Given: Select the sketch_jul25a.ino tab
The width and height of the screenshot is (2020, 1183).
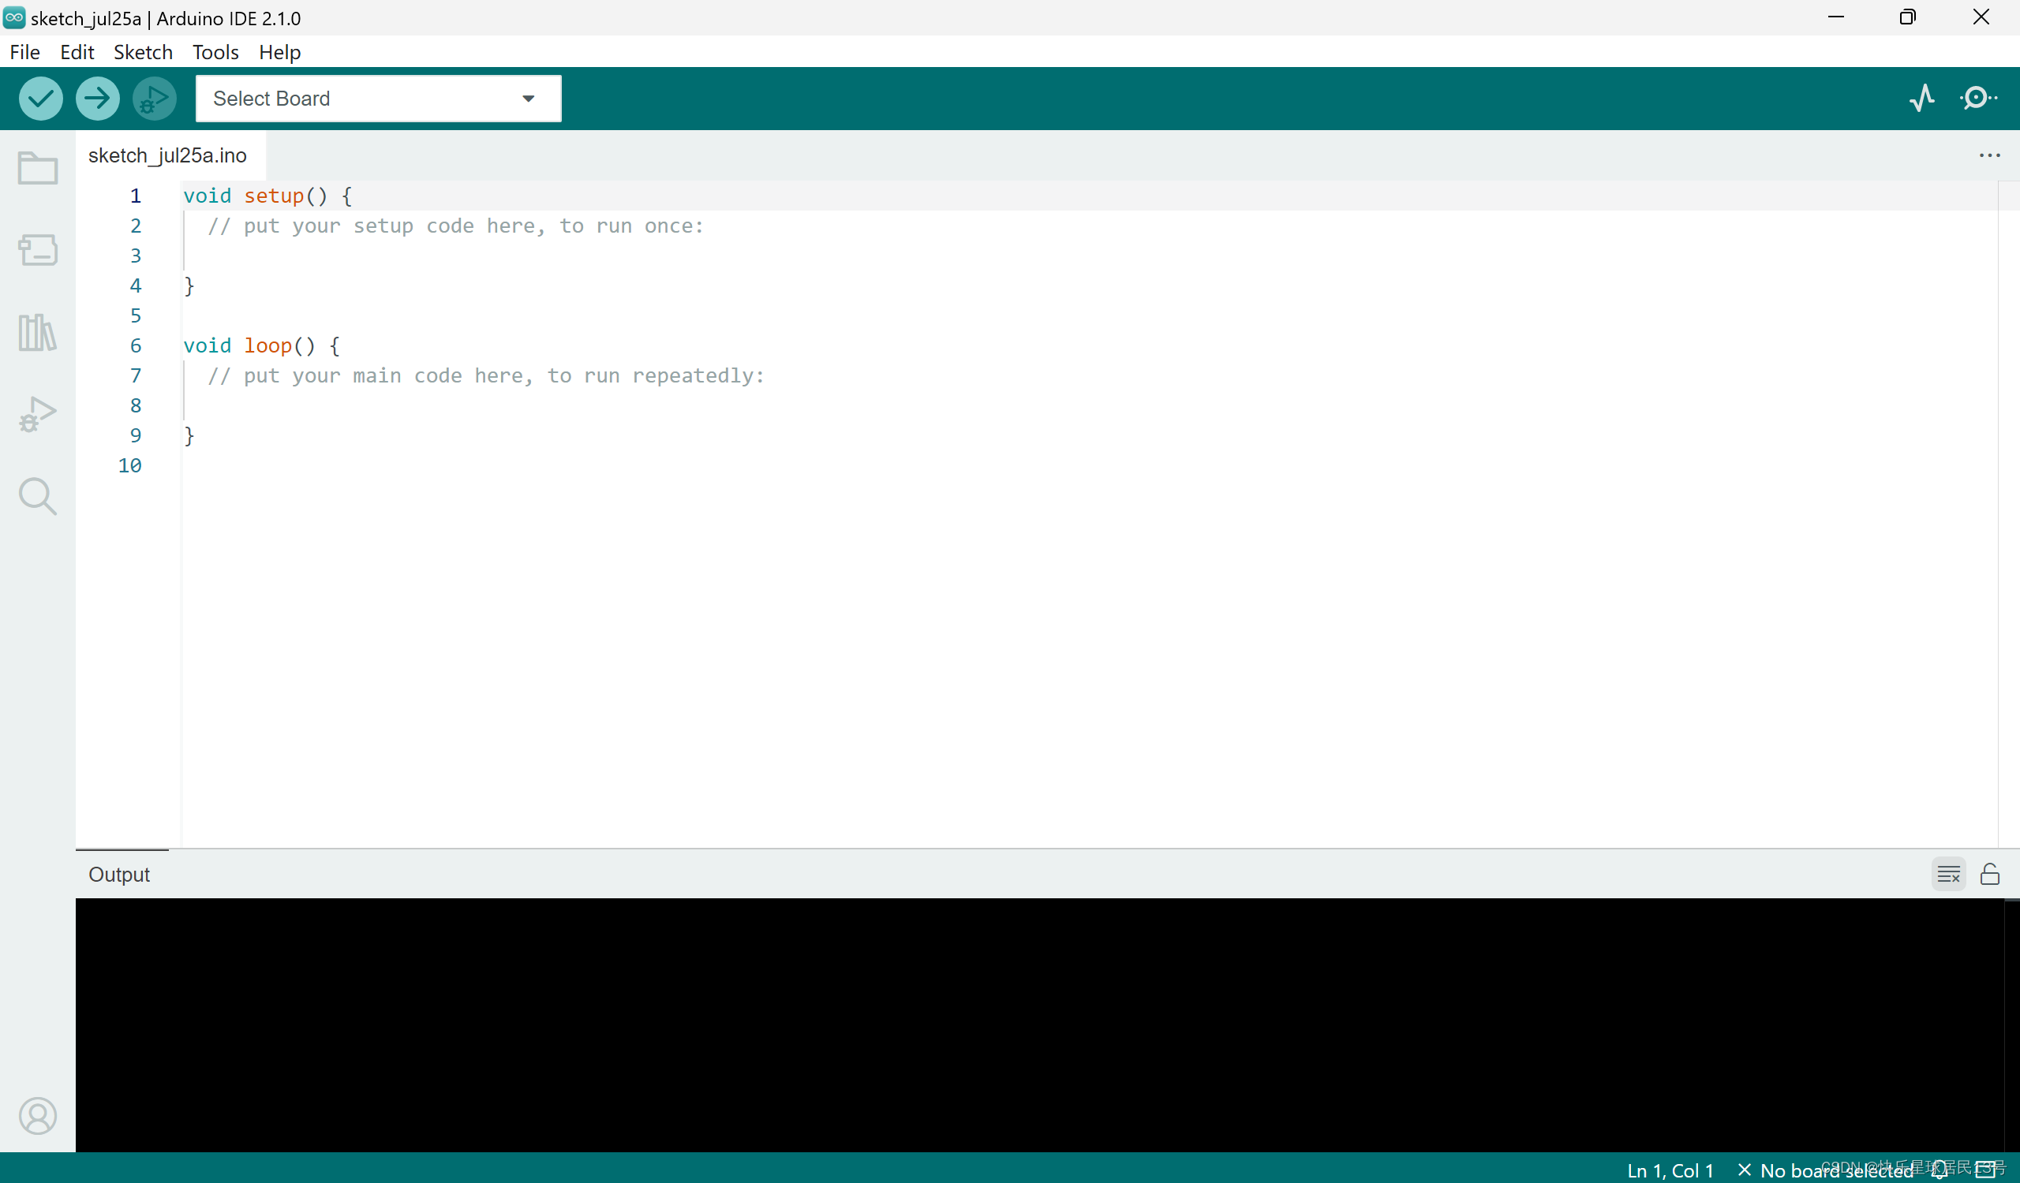Looking at the screenshot, I should 167,155.
